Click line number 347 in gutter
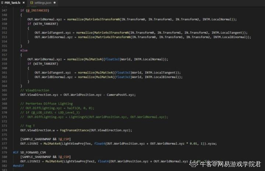265x171 pixels. pos(4,10)
